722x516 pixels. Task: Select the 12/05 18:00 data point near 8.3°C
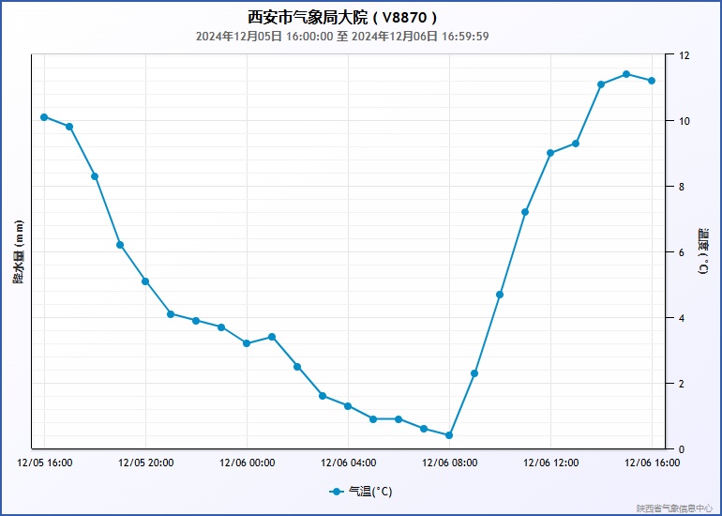pos(95,176)
